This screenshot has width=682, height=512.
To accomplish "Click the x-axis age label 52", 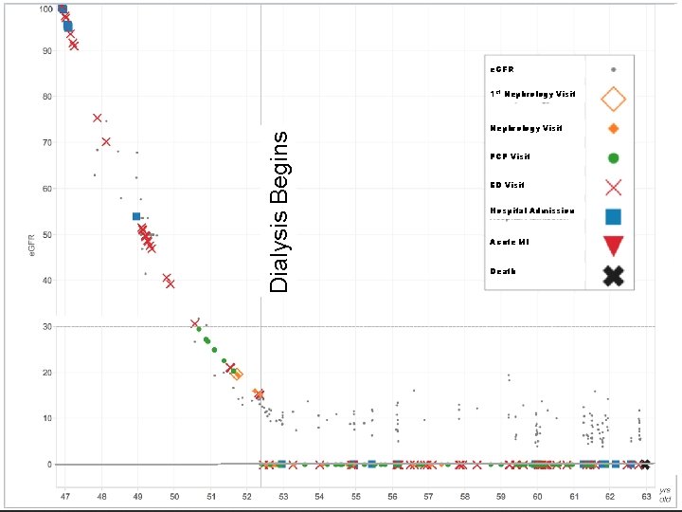I will coord(246,497).
